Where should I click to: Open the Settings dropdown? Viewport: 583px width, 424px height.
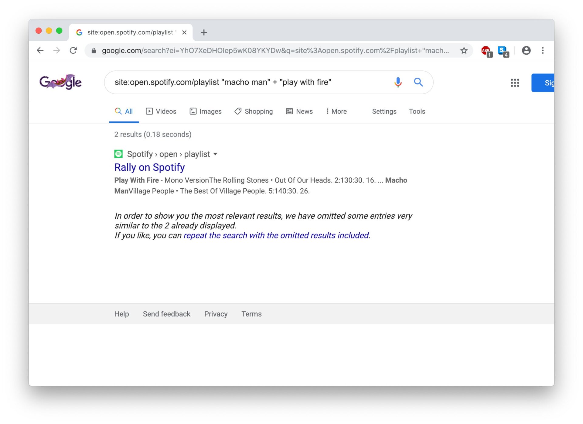tap(384, 111)
